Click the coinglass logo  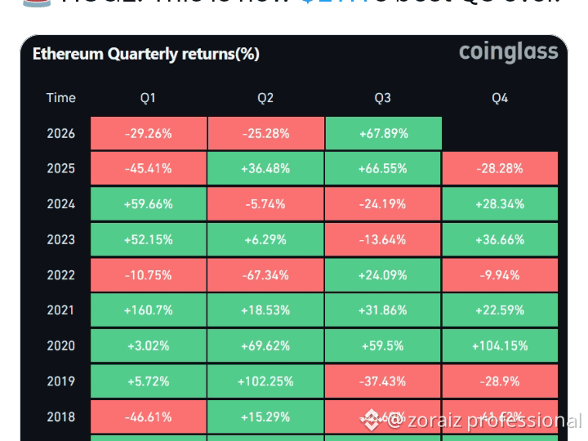[509, 52]
